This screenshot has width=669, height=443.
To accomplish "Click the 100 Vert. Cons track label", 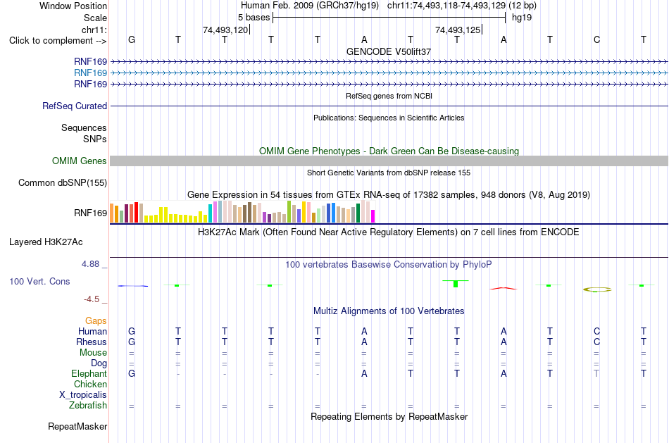I will [x=39, y=281].
